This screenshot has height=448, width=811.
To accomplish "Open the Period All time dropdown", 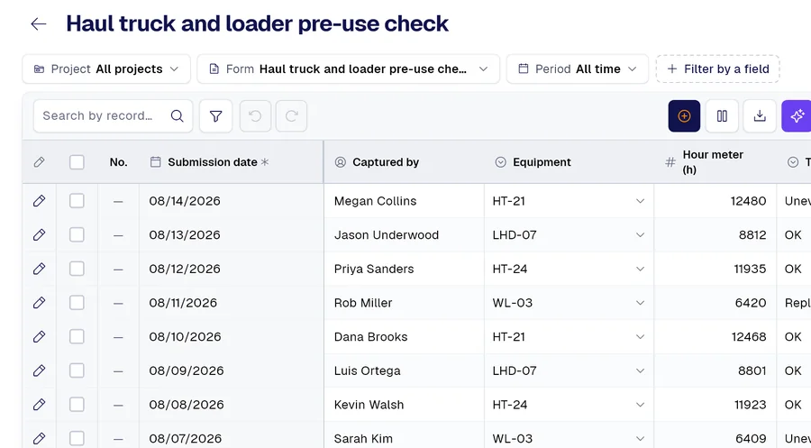I will coord(578,69).
